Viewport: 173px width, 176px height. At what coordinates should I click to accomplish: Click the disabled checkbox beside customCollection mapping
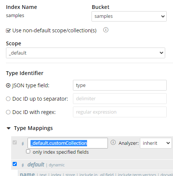pos(15,143)
